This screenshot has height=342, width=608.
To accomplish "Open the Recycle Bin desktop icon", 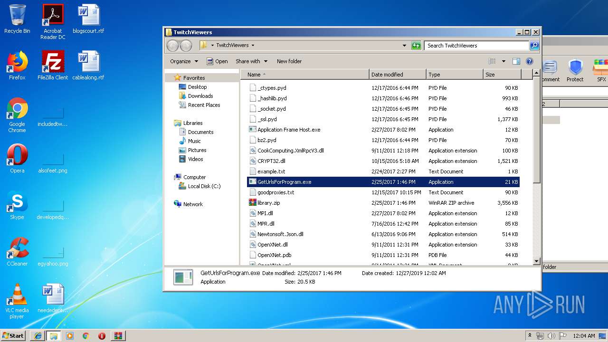I will 17,19.
